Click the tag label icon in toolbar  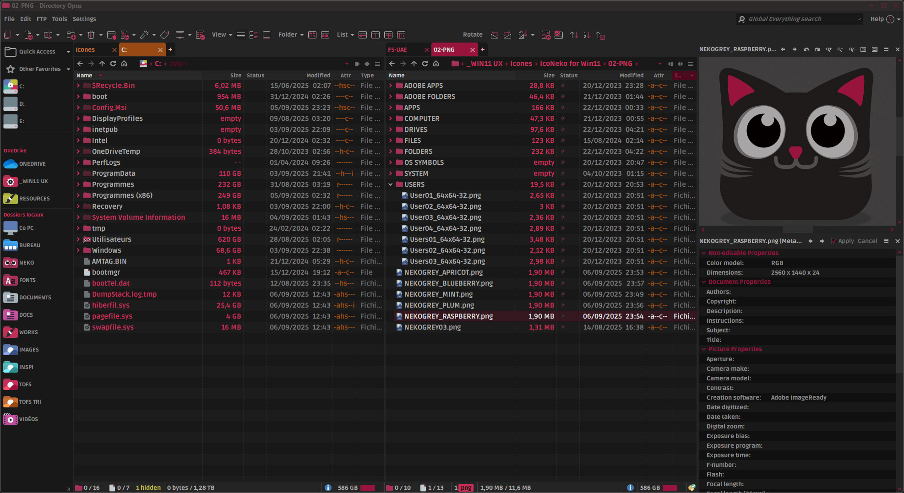coord(164,35)
